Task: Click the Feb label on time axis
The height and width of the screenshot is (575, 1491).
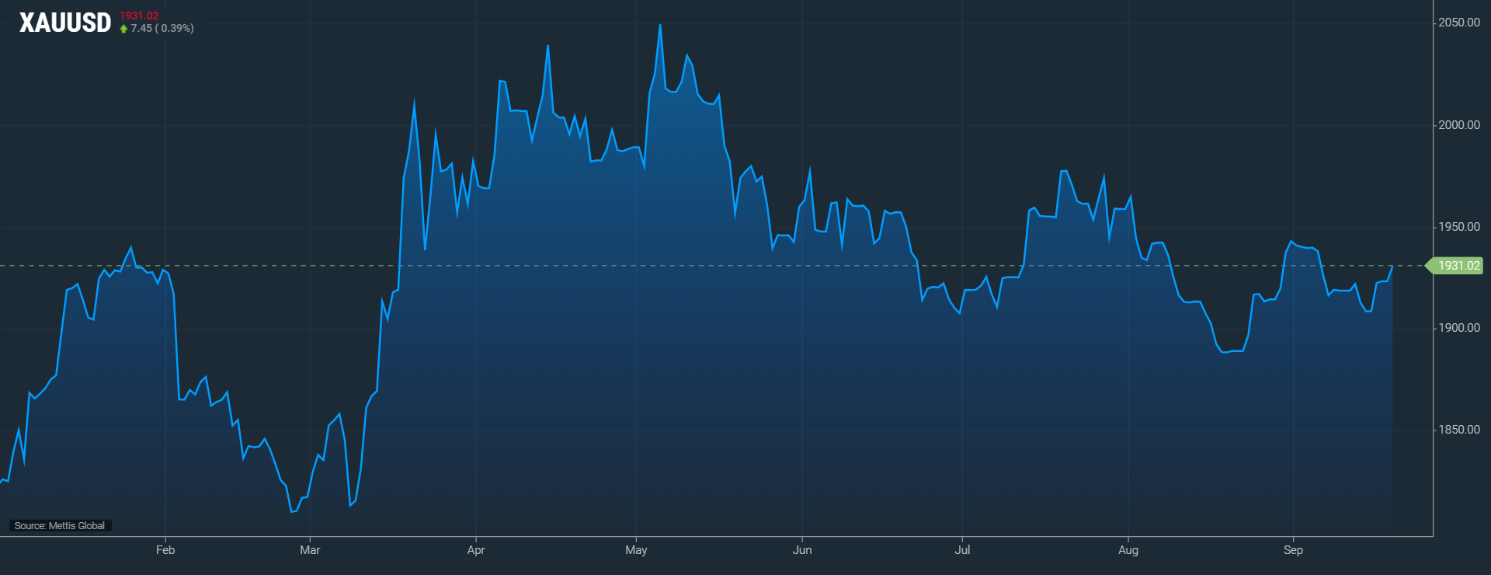Action: pyautogui.click(x=165, y=550)
